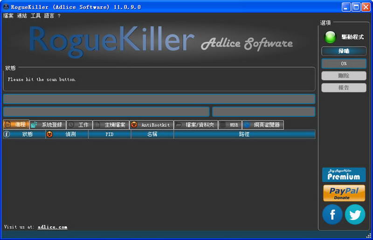Sort by the 狀態 column header

pos(24,134)
